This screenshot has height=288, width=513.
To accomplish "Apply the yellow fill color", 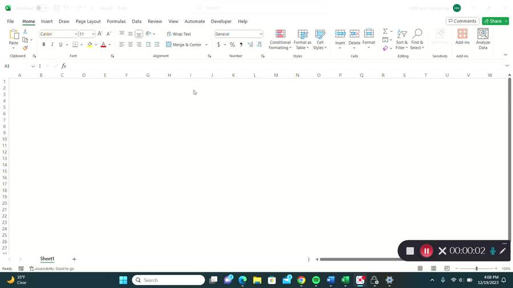I will [x=89, y=44].
